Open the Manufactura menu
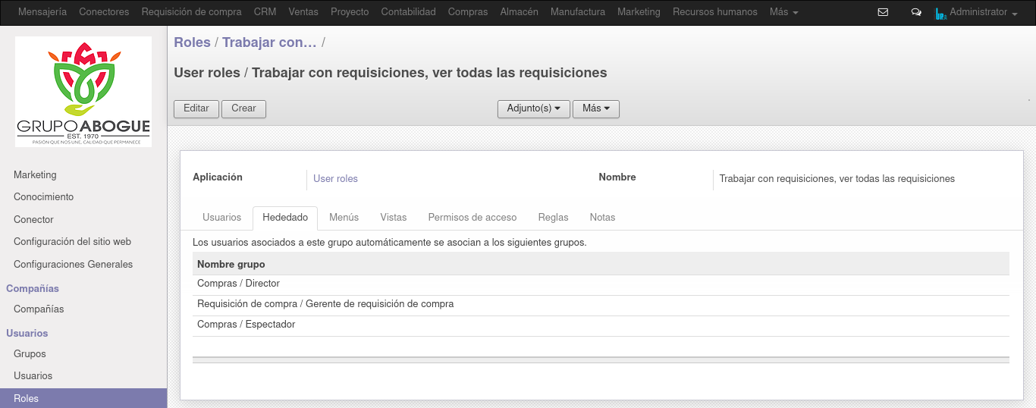The image size is (1036, 408). (x=578, y=12)
